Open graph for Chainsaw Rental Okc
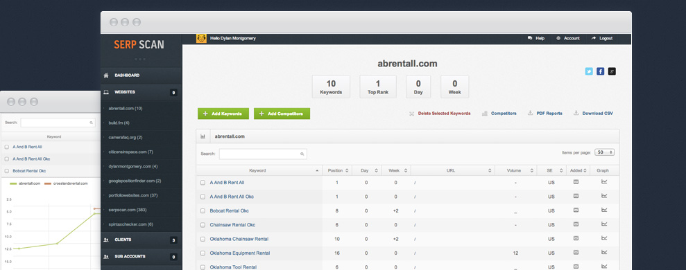686x270 pixels. [604, 224]
